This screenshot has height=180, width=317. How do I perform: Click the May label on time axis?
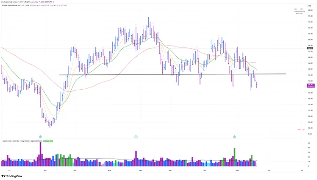[238, 171]
